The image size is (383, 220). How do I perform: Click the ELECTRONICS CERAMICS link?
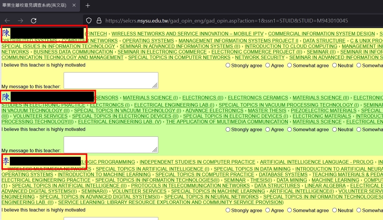[258, 98]
